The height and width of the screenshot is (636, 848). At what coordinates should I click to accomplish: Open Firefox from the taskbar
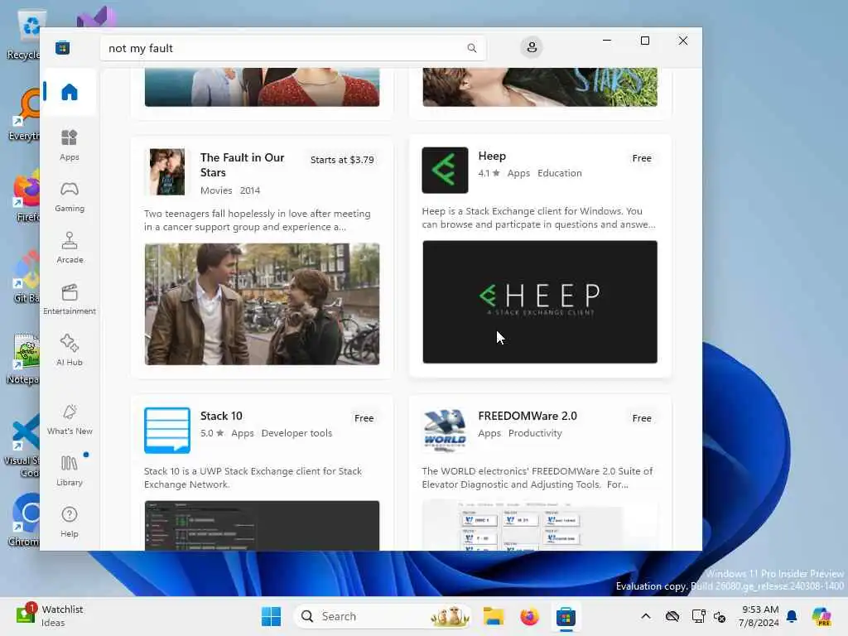529,616
